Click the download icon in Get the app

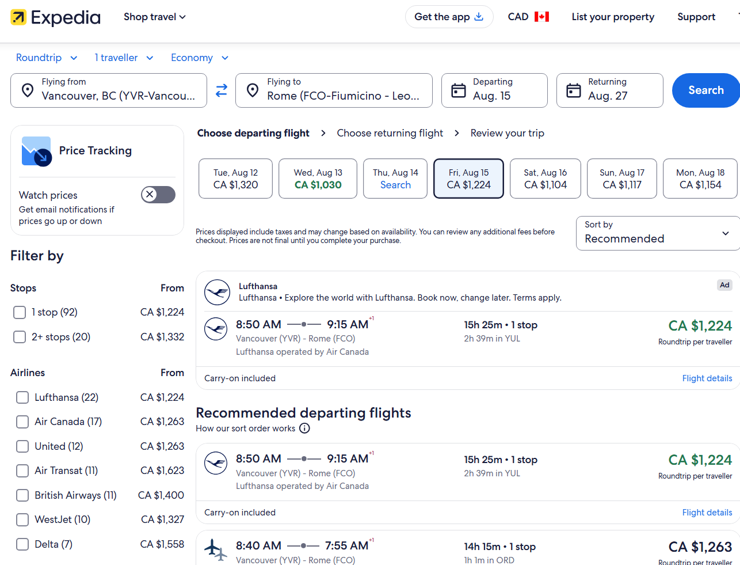pos(478,17)
